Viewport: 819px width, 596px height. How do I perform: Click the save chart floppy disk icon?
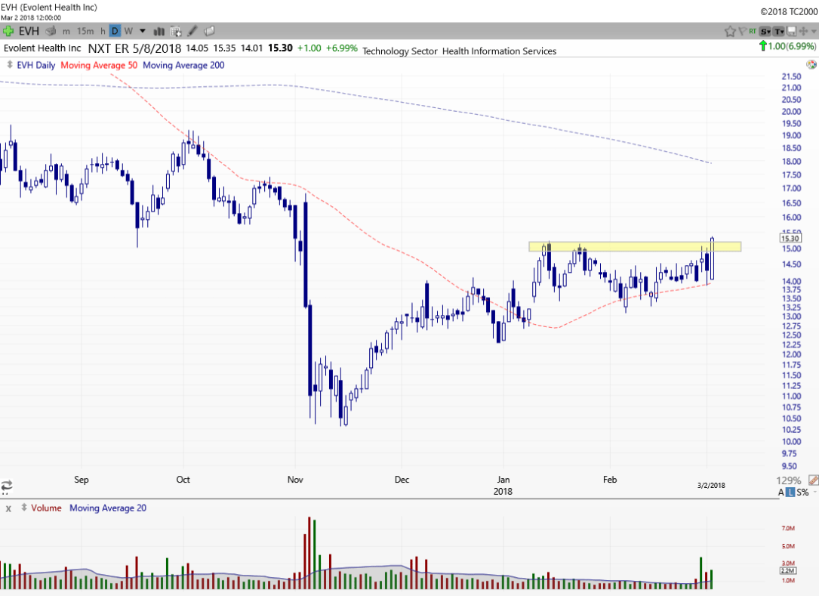click(792, 31)
